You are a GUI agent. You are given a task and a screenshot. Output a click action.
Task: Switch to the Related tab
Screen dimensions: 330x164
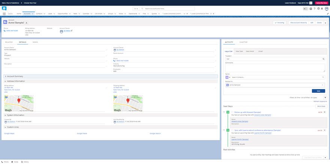tap(9, 42)
